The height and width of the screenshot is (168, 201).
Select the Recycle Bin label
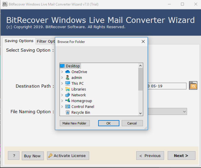click(81, 112)
